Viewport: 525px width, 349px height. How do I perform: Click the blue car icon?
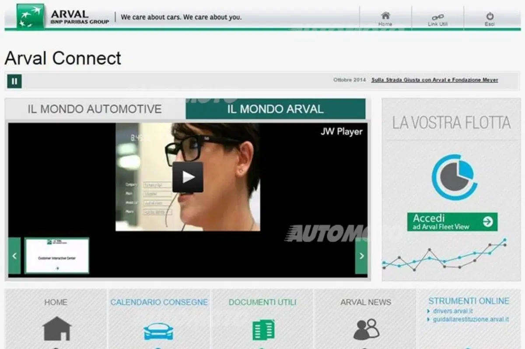coord(158,332)
